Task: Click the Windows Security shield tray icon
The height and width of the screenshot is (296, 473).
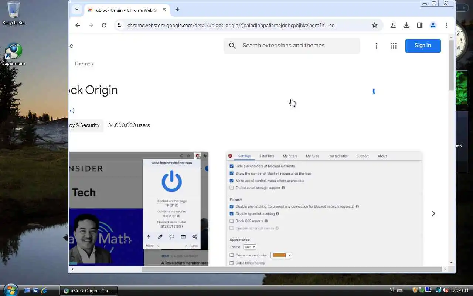Action: click(x=415, y=290)
